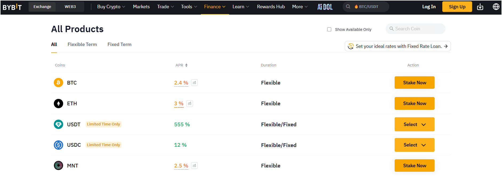Click the Search Coin magnifier icon
The width and height of the screenshot is (502, 176).
391,29
